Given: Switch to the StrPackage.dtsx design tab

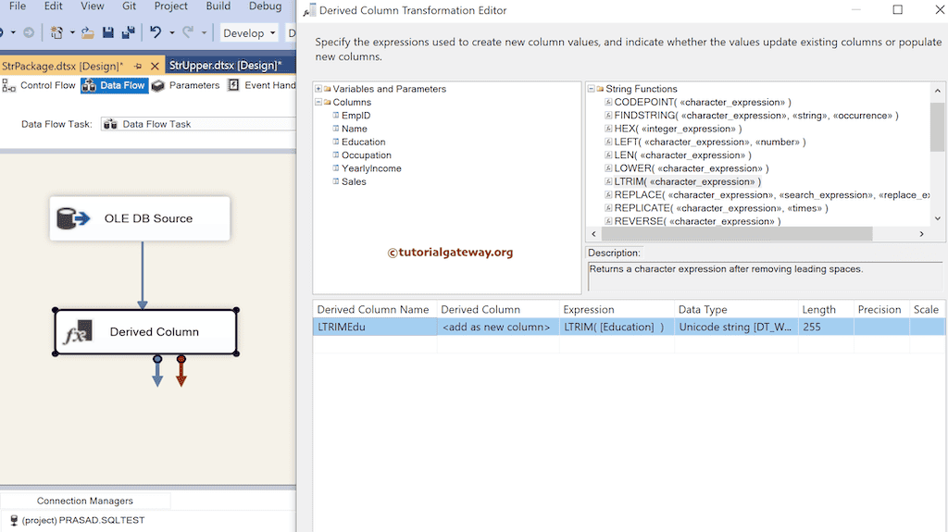Looking at the screenshot, I should [x=62, y=66].
